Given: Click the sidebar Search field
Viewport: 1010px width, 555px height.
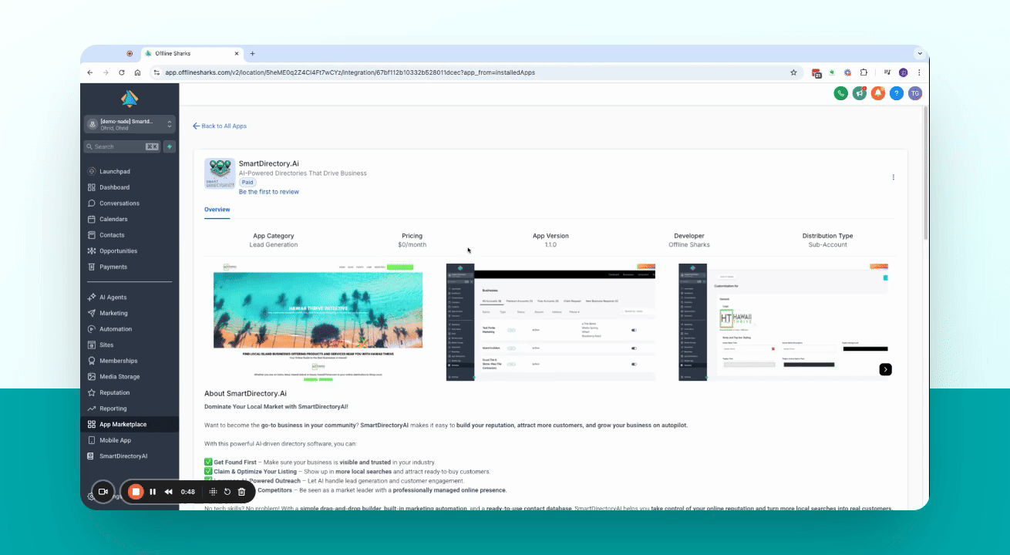Looking at the screenshot, I should pos(122,146).
